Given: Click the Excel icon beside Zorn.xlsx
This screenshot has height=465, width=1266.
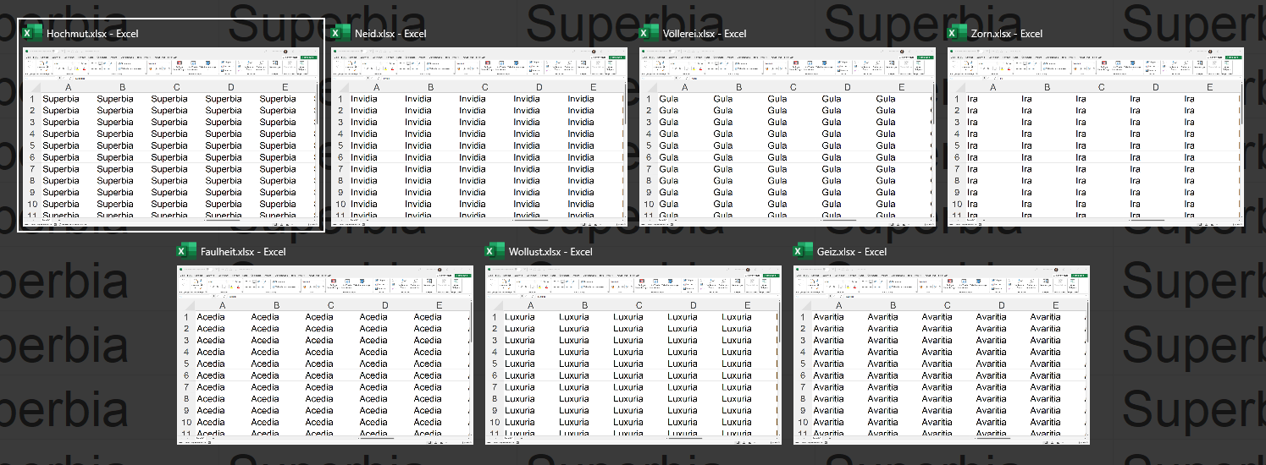Looking at the screenshot, I should 956,34.
